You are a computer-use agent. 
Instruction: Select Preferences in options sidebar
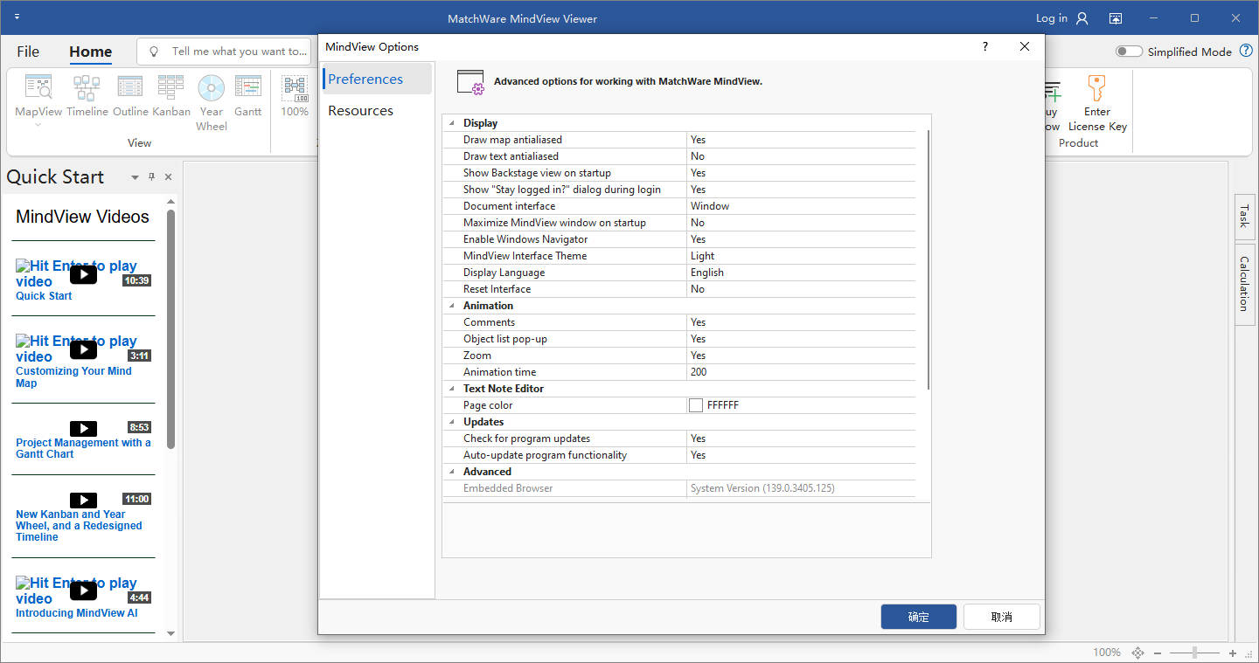(377, 79)
